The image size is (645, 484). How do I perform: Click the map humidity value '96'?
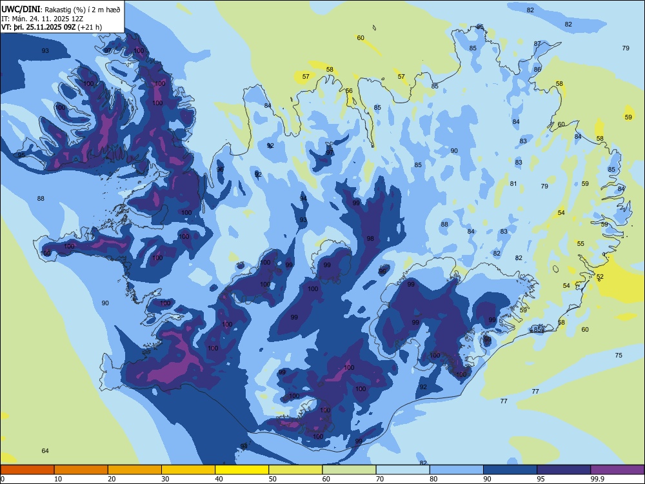point(220,169)
